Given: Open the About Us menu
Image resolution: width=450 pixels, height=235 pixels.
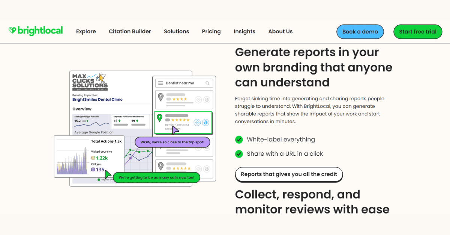Looking at the screenshot, I should 280,31.
